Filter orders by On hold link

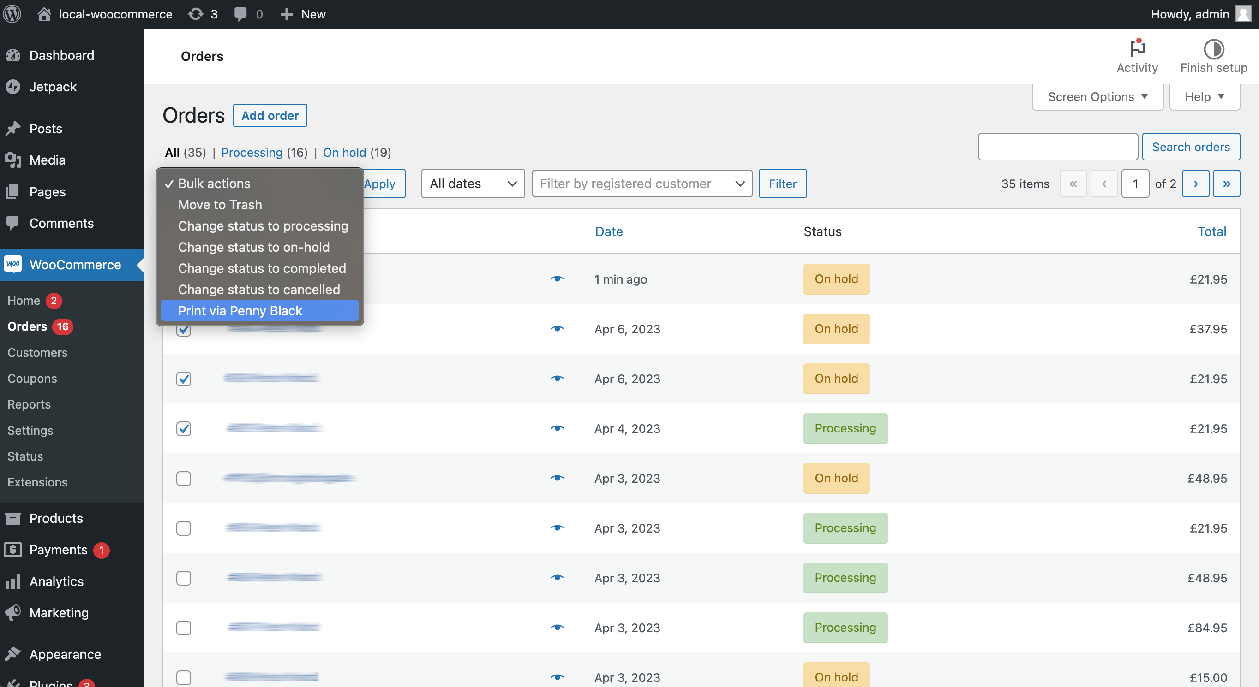point(344,152)
